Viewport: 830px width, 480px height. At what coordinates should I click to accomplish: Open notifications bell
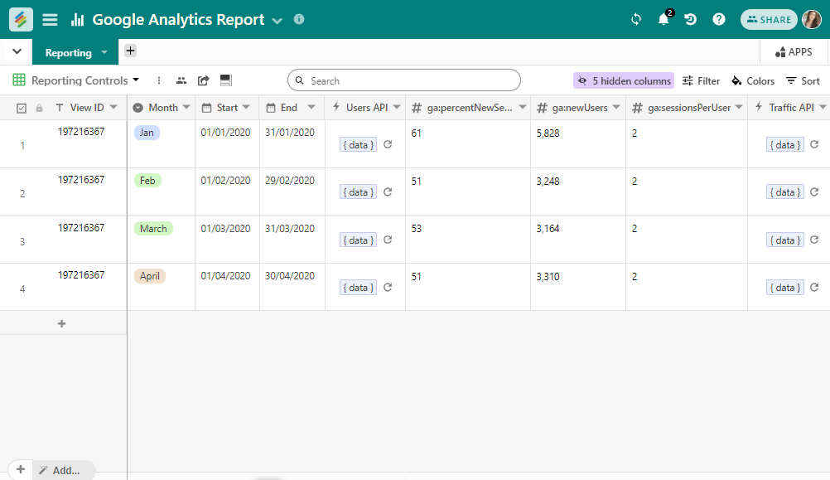click(x=664, y=20)
